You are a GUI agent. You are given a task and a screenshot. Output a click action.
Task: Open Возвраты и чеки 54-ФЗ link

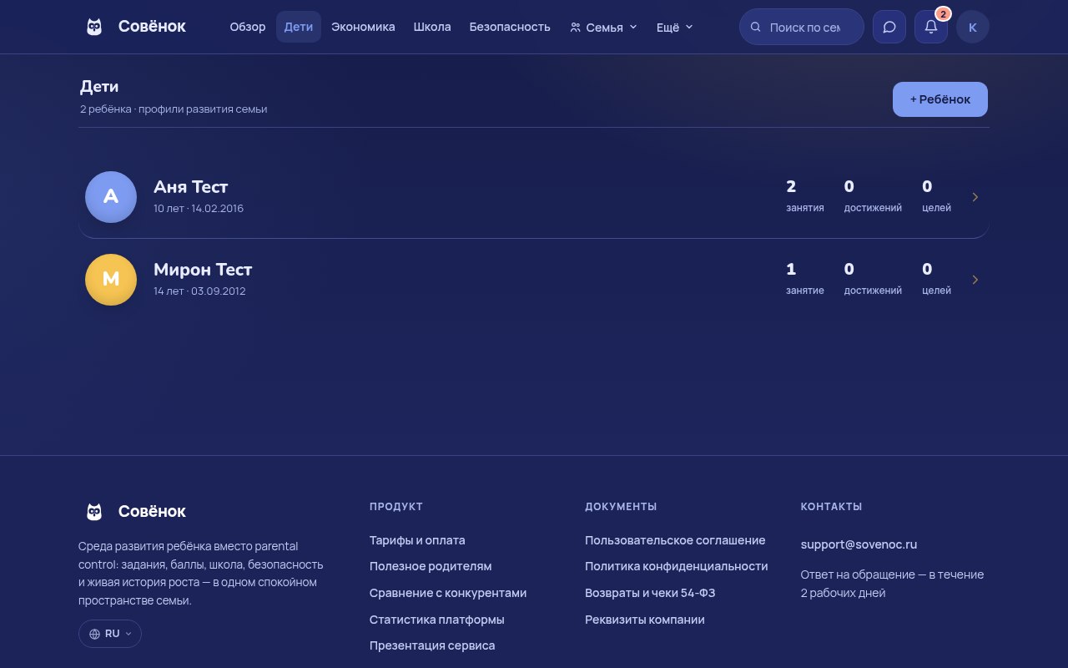[650, 593]
